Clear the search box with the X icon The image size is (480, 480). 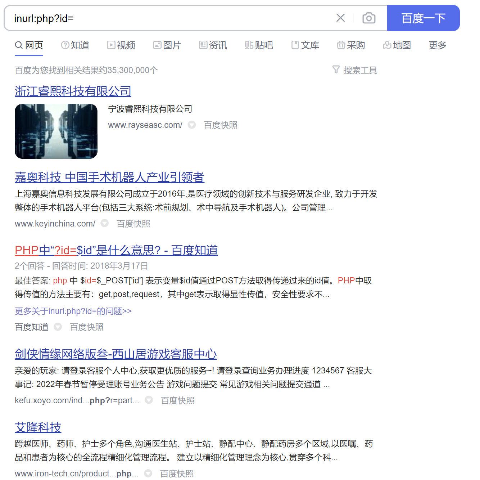point(340,18)
